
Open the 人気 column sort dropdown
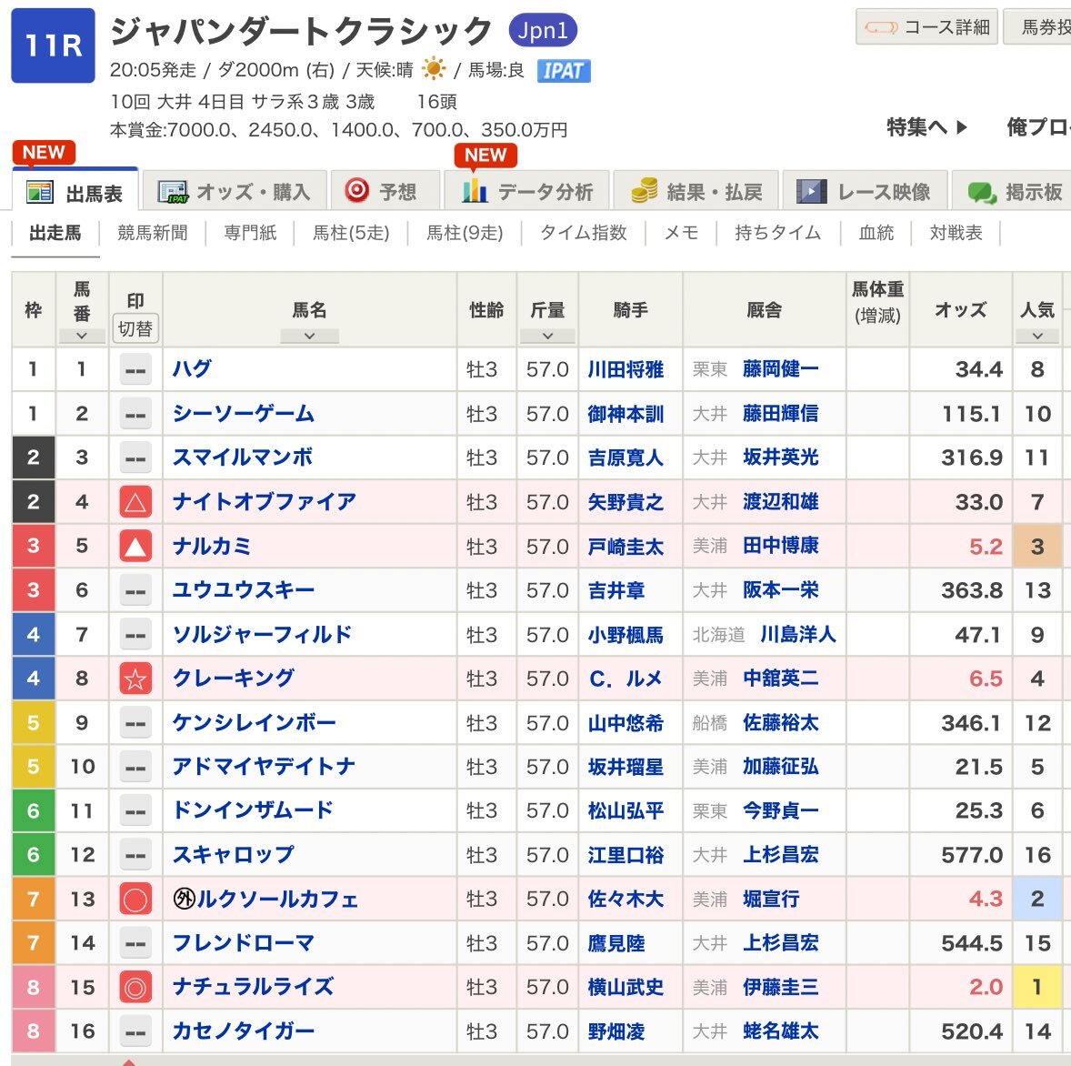1037,336
